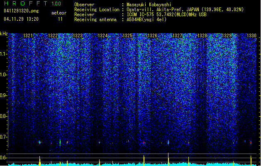Screen dimensions: 261x166
Task: Click the 0.9 kHz frequency tick label
Action: point(4,95)
